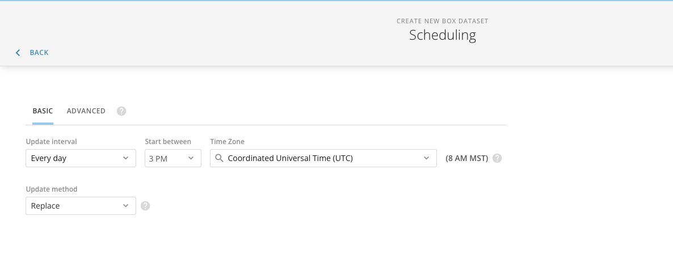The image size is (673, 254).
Task: Click the Coordinated Universal Time (UTC) text field
Action: click(x=323, y=158)
